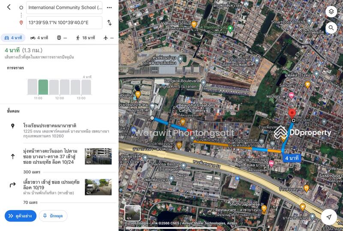Edit the 13°39'59.1"N destination coordinates field
This screenshot has height=231, width=343.
(64, 23)
